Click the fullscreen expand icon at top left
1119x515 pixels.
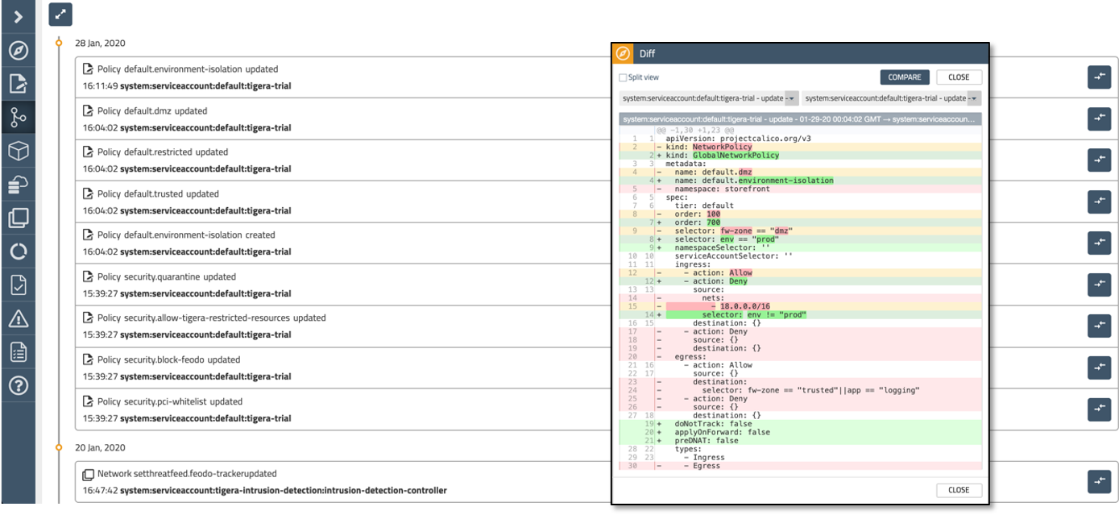click(60, 15)
